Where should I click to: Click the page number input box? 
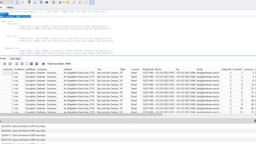point(27,64)
